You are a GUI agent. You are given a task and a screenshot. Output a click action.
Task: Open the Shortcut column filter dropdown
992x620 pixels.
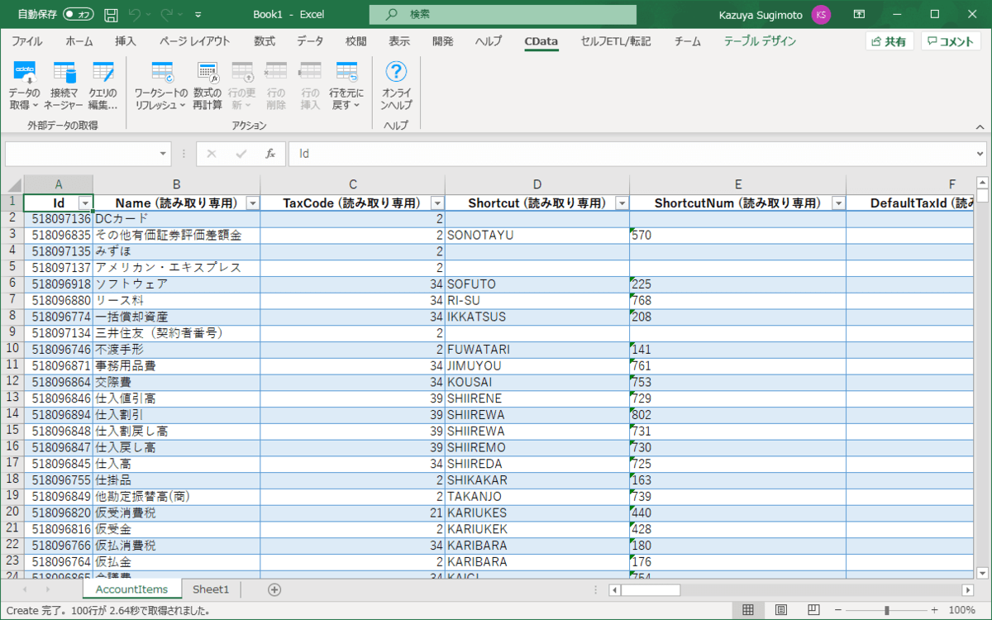click(621, 203)
